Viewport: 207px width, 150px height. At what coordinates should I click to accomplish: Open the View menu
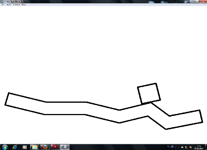click(9, 5)
